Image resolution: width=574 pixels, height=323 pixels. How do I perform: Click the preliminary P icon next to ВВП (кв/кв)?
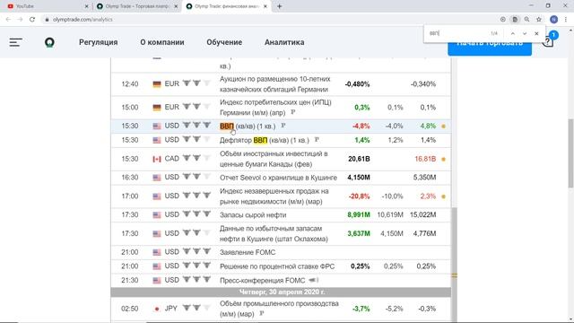[x=283, y=126]
